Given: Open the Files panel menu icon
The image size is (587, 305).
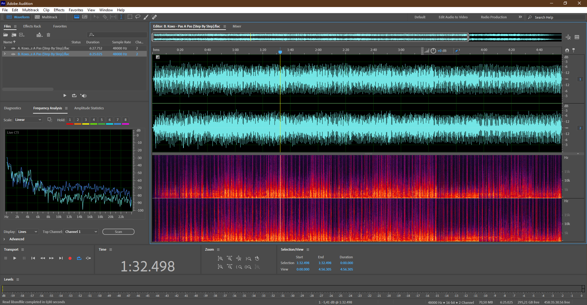Looking at the screenshot, I should (15, 27).
